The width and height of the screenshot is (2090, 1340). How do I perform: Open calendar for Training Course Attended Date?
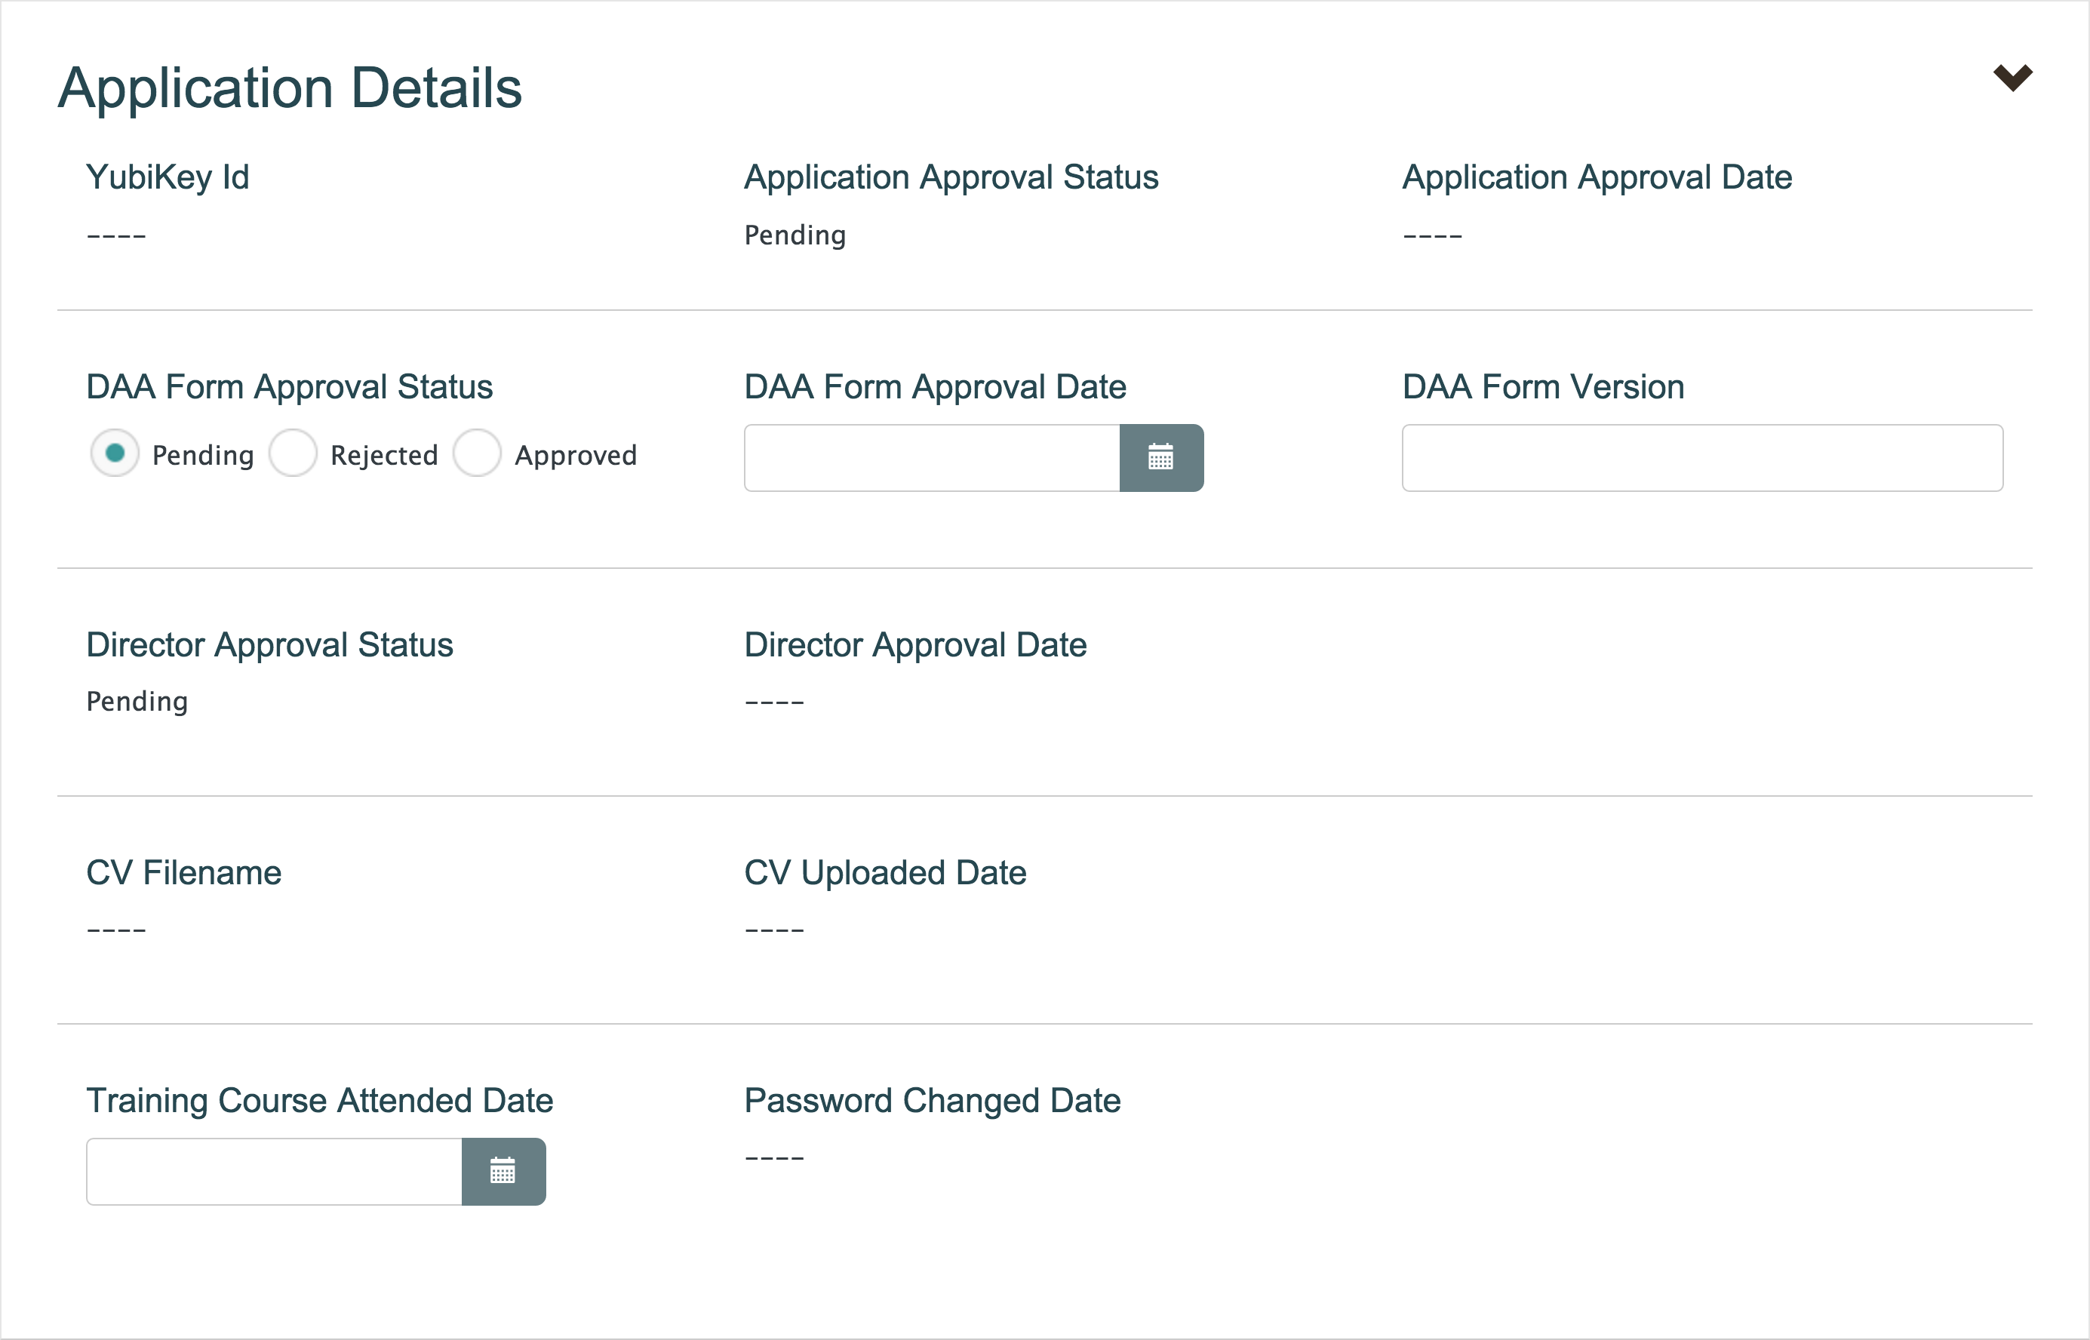pyautogui.click(x=503, y=1171)
